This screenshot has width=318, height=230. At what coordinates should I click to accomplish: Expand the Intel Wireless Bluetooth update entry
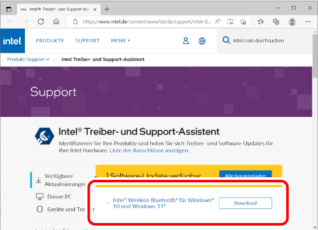107,203
